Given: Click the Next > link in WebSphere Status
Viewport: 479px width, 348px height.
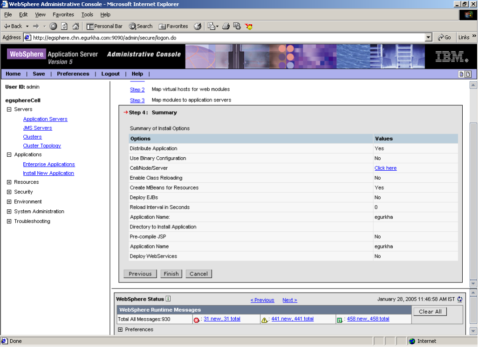Looking at the screenshot, I should (x=290, y=301).
